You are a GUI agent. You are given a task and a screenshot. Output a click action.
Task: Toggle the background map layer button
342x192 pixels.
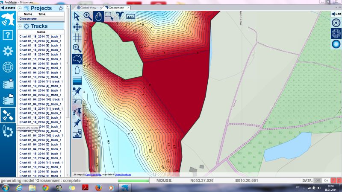77,58
